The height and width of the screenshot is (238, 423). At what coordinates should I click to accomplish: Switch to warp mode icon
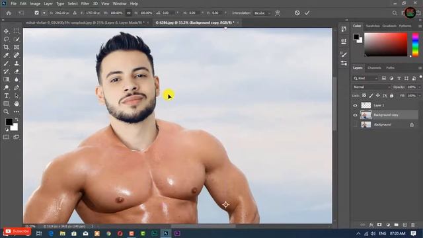pyautogui.click(x=278, y=13)
